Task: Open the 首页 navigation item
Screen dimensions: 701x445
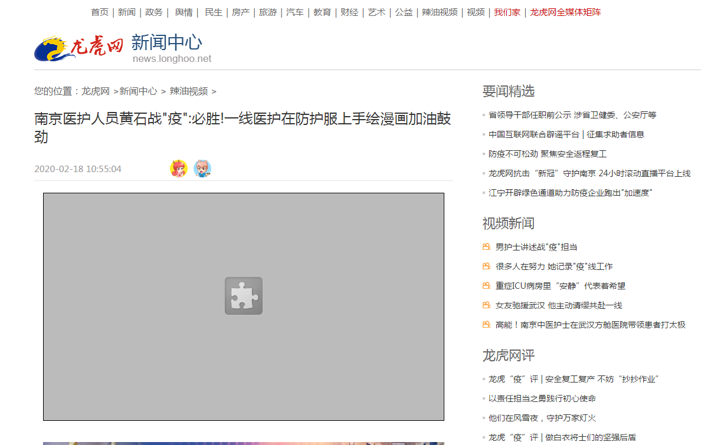Action: click(99, 11)
